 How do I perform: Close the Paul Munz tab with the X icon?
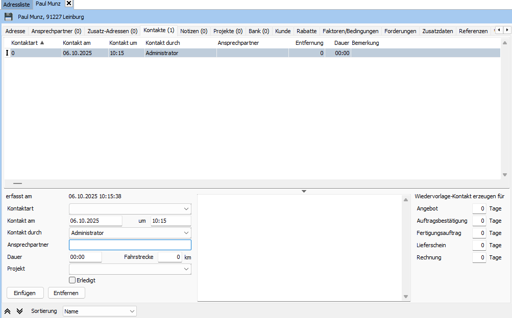[68, 3]
